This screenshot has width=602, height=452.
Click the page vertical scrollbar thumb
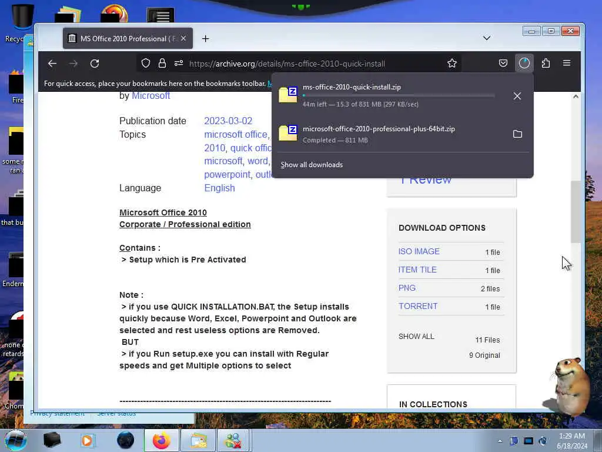pos(576,212)
